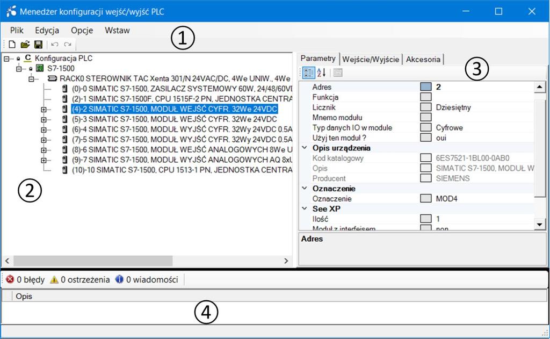Toggle the 0 ostrzeżenia warnings filter
The width and height of the screenshot is (550, 339).
[80, 279]
